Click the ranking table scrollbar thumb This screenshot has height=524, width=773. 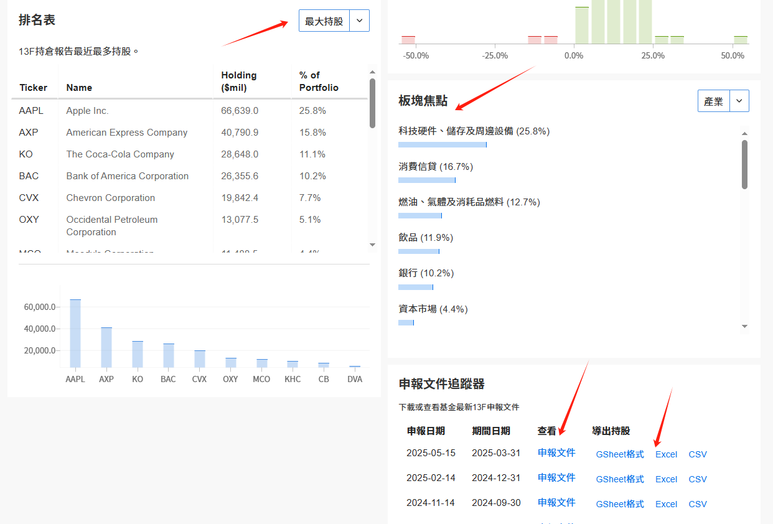pyautogui.click(x=373, y=103)
